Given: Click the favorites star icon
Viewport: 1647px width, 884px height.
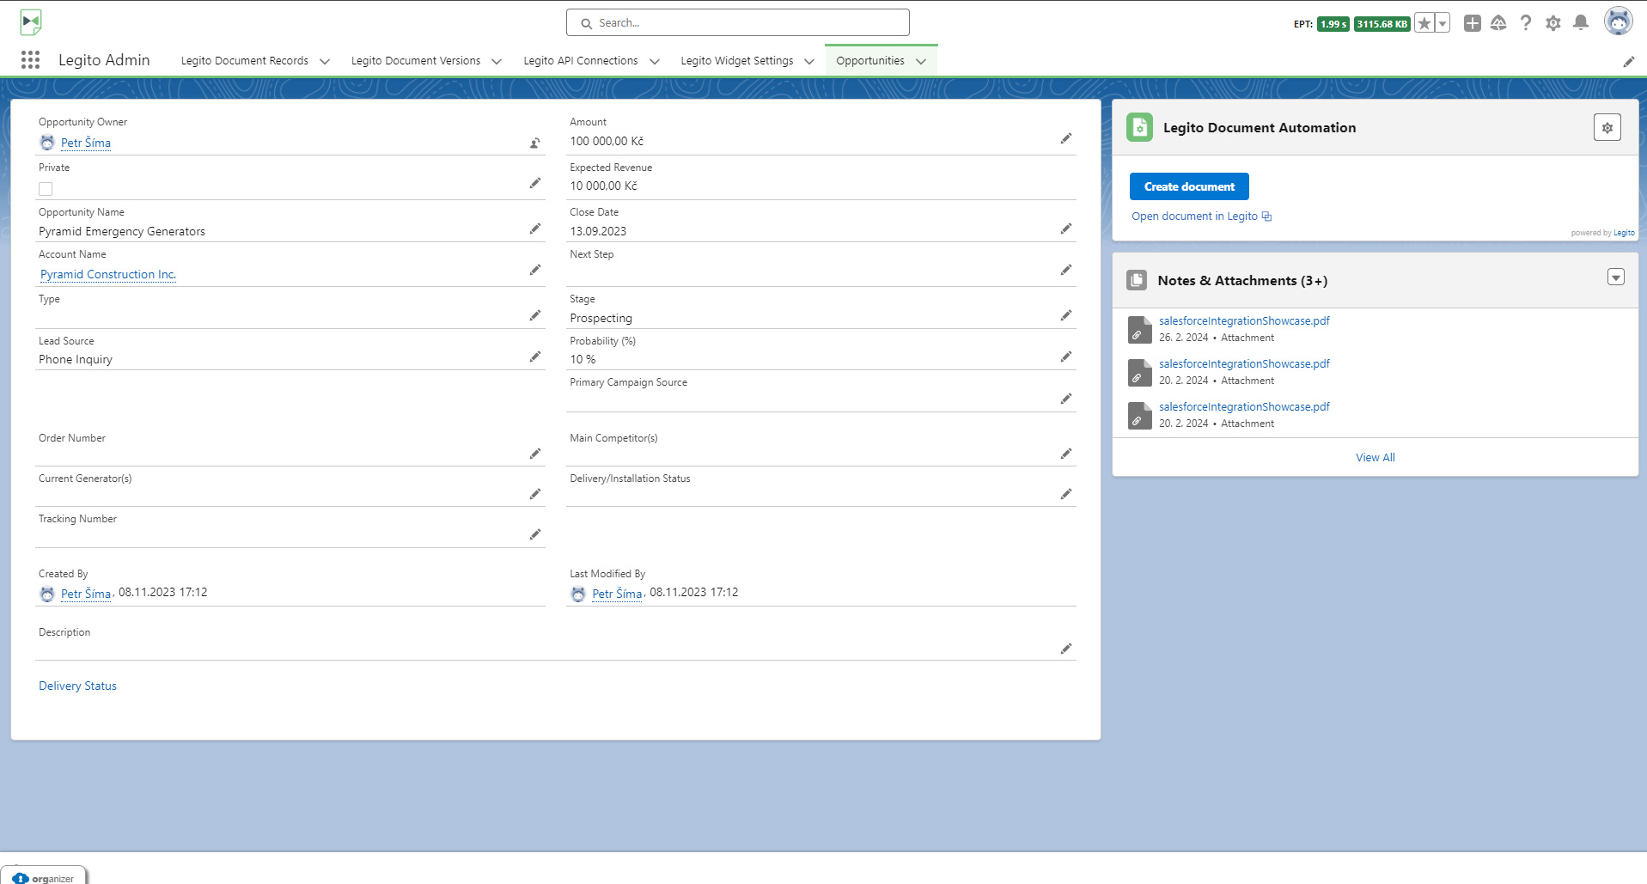Looking at the screenshot, I should point(1424,23).
